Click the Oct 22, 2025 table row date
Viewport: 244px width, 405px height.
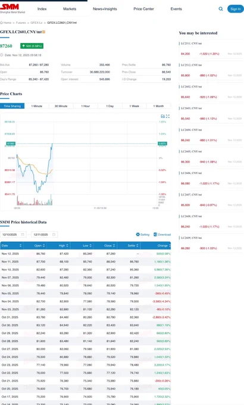(x=10, y=373)
